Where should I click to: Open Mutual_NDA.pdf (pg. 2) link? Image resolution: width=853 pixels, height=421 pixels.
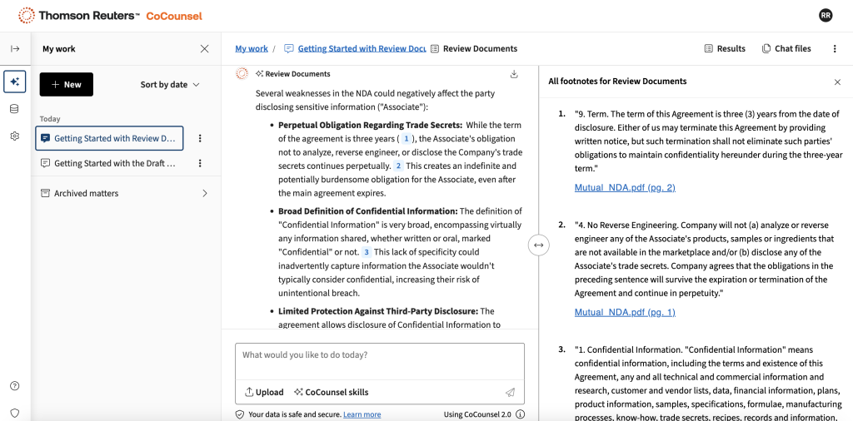pyautogui.click(x=624, y=188)
